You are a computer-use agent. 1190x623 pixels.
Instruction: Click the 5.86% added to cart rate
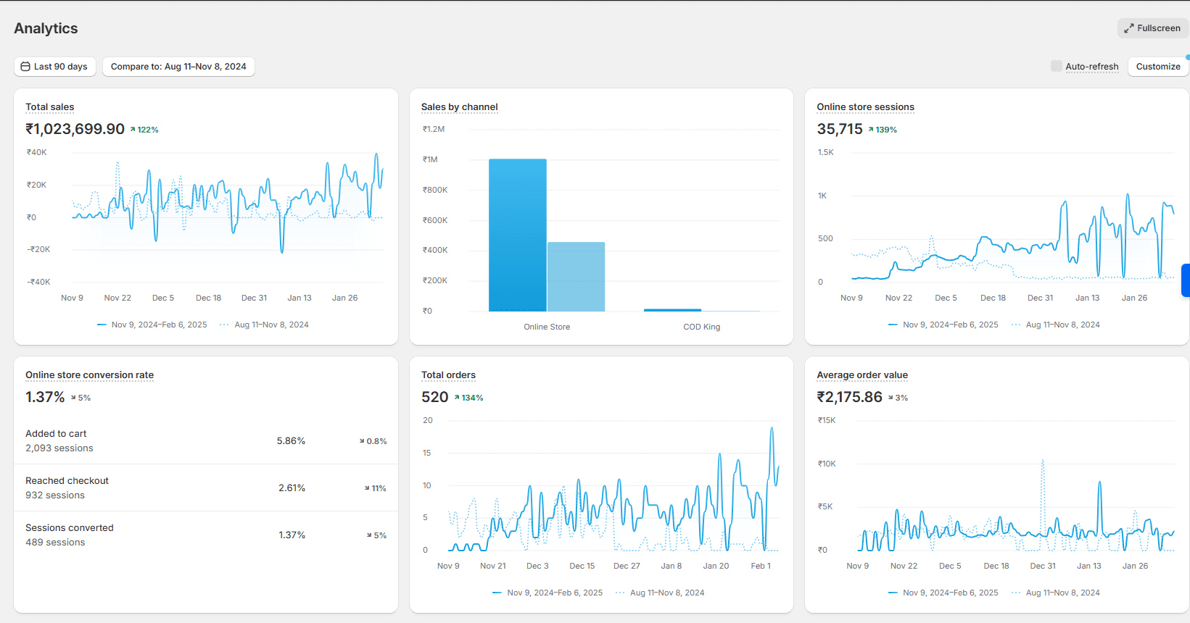pyautogui.click(x=291, y=441)
